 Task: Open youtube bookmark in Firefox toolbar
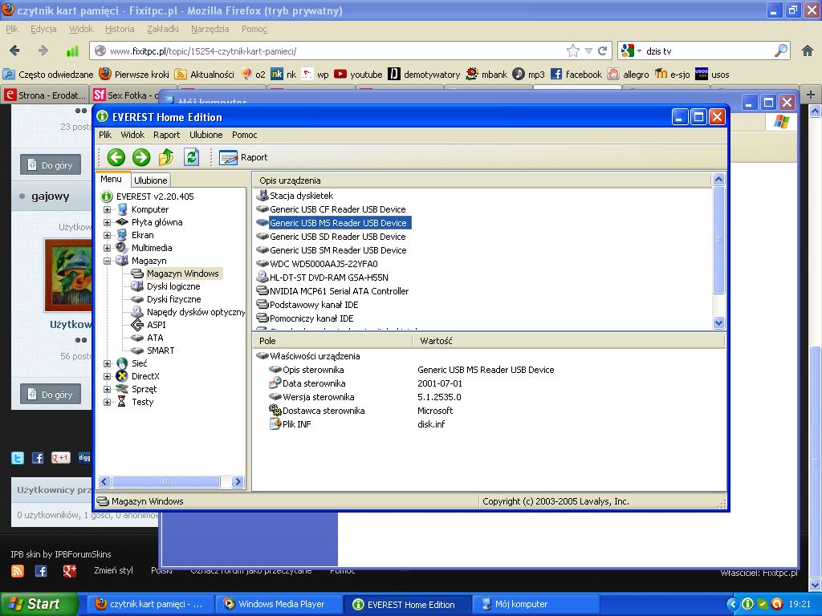358,75
